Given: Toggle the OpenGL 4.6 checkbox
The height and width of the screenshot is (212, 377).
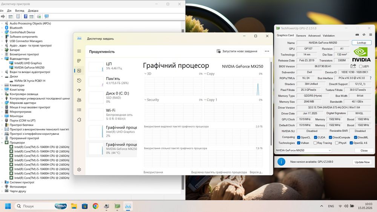Looking at the screenshot, I should [351, 143].
